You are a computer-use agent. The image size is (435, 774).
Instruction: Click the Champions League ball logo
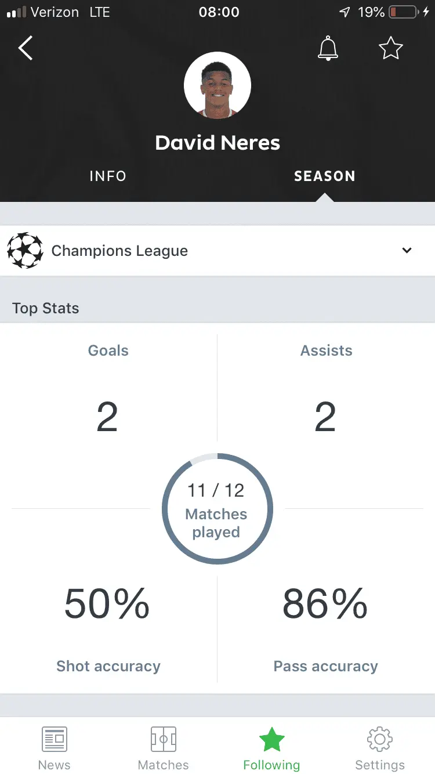25,251
